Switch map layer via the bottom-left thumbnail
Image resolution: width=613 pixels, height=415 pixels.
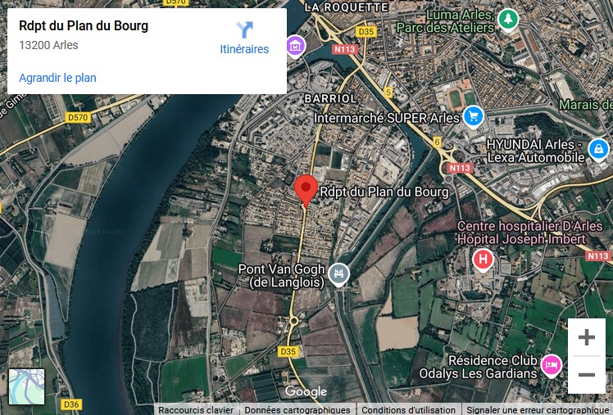(26, 386)
